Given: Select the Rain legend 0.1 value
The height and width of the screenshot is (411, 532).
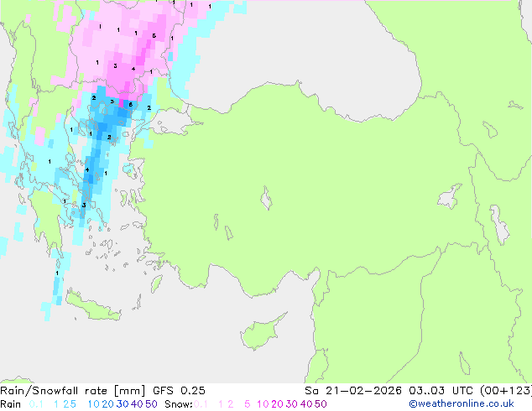Looking at the screenshot, I should point(36,404).
